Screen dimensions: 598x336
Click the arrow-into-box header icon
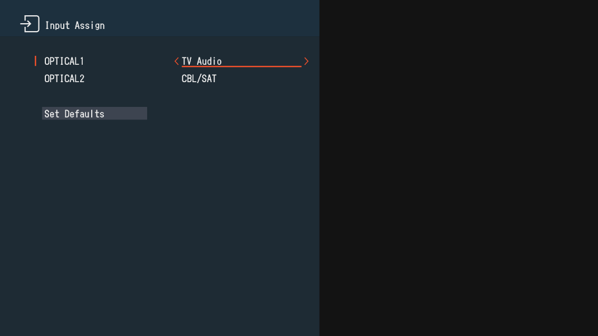click(x=30, y=23)
